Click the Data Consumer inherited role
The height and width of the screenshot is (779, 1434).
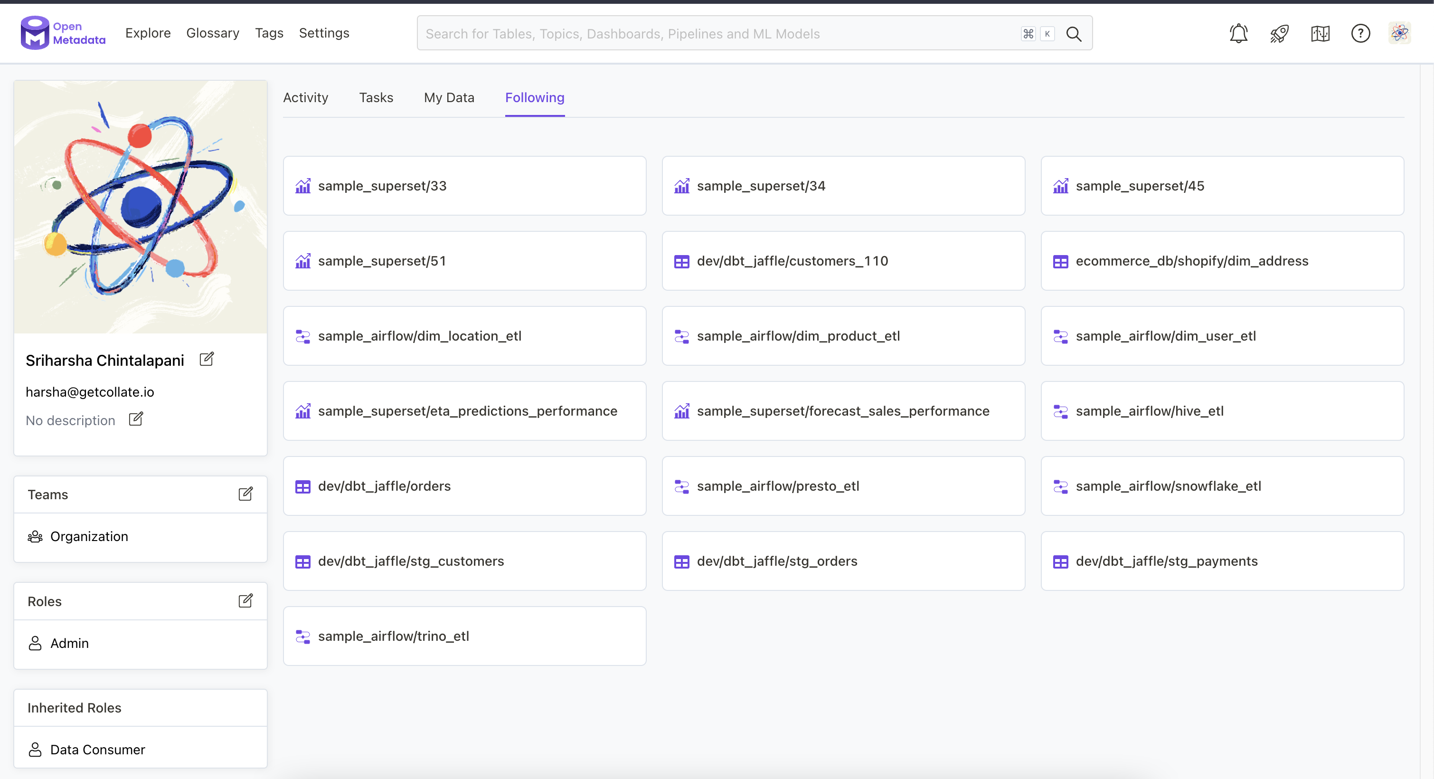pyautogui.click(x=97, y=750)
